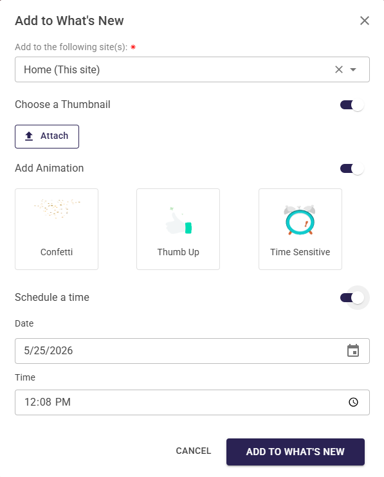The image size is (384, 477).
Task: Open the Home (This site) combo box
Action: tap(192, 69)
